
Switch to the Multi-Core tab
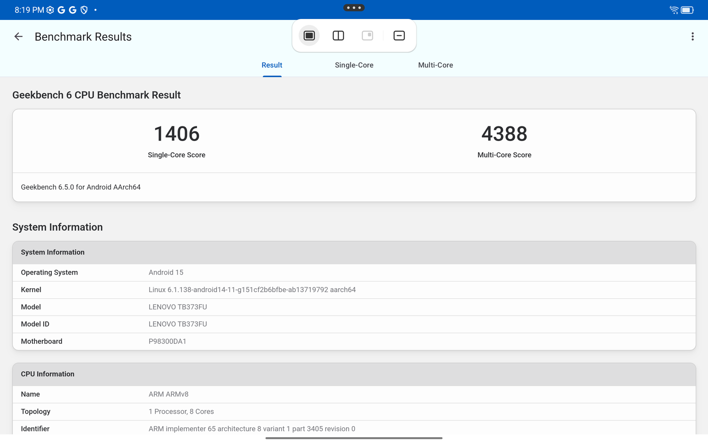tap(435, 65)
